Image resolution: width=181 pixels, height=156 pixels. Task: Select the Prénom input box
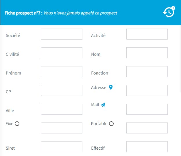[62, 72]
